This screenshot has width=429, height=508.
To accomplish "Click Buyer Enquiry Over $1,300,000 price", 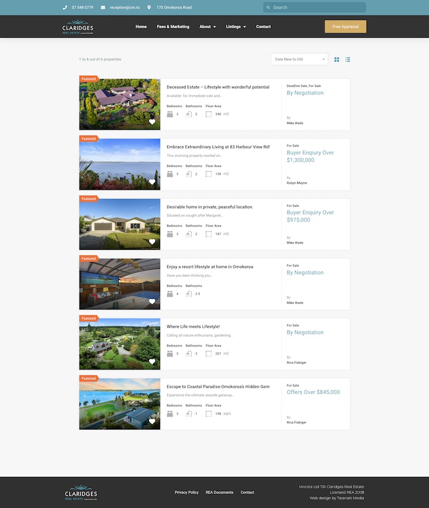I will pos(310,156).
